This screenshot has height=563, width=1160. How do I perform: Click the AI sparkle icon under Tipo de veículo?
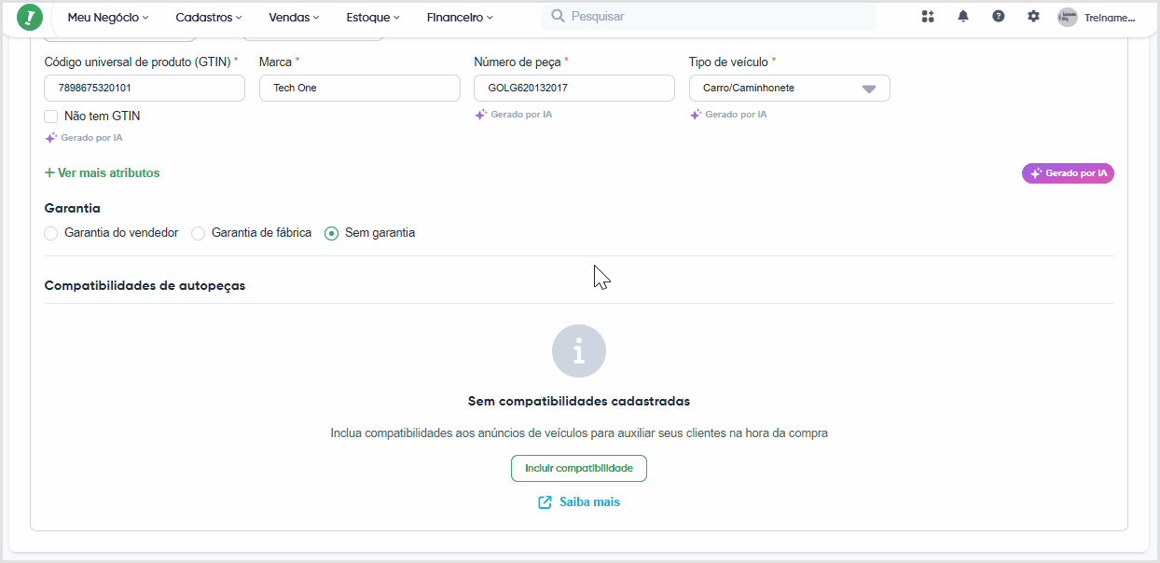[696, 115]
